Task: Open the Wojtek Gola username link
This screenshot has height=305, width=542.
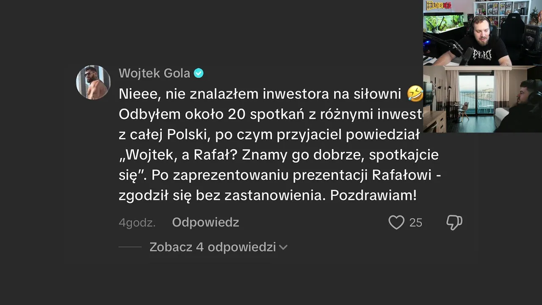Action: [154, 73]
